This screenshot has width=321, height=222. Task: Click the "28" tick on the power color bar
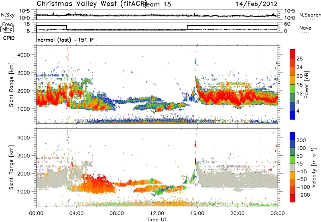pyautogui.click(x=299, y=59)
